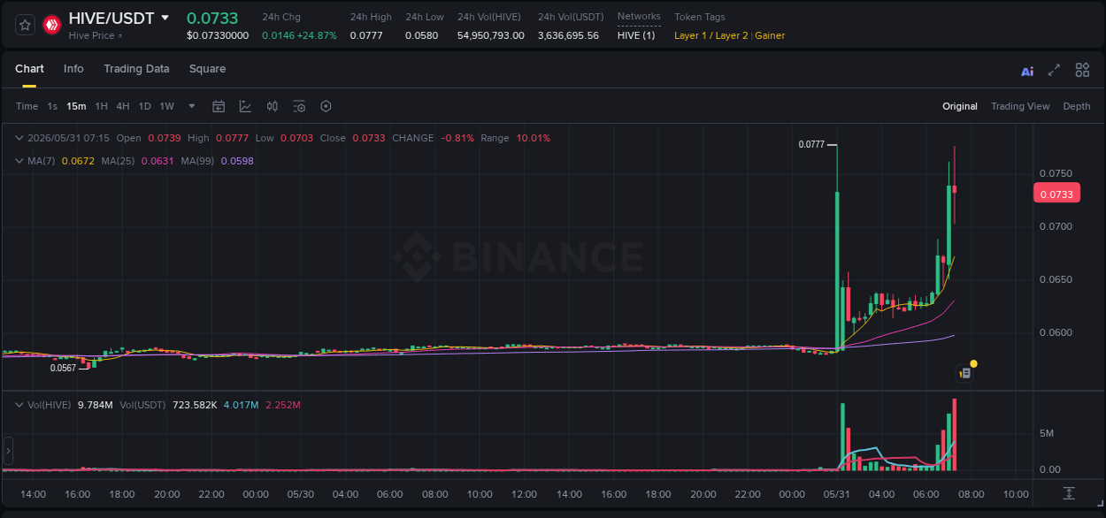Click the MA(7) value 0.0672

(78, 161)
